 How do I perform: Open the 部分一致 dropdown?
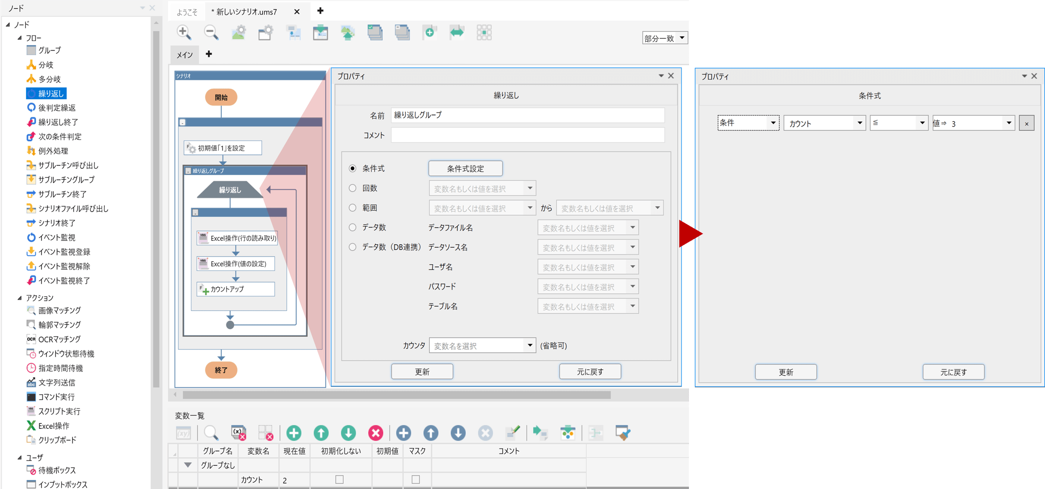pyautogui.click(x=664, y=38)
